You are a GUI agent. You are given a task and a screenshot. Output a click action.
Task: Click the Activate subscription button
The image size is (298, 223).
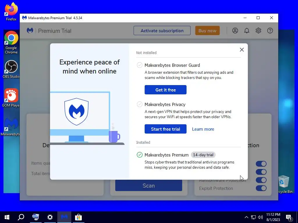162,30
